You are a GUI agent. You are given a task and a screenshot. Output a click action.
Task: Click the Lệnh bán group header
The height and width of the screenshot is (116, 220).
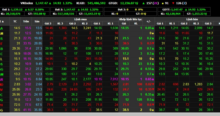(x=192, y=19)
